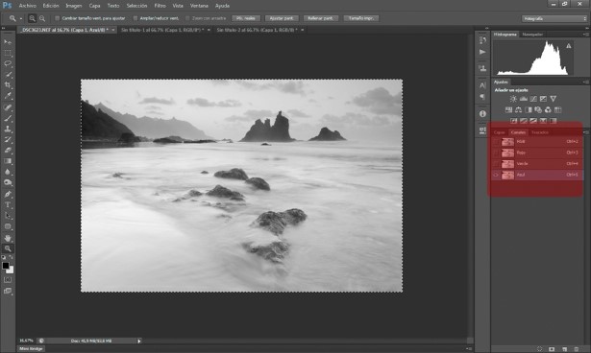
Task: Add Channel Mixer adjustment
Action: (x=548, y=109)
